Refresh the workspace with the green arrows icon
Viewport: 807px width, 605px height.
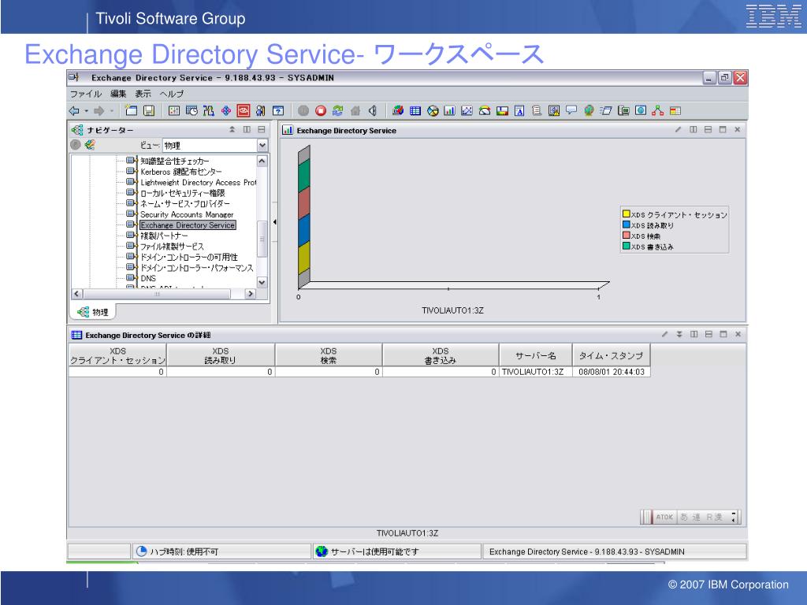click(337, 110)
